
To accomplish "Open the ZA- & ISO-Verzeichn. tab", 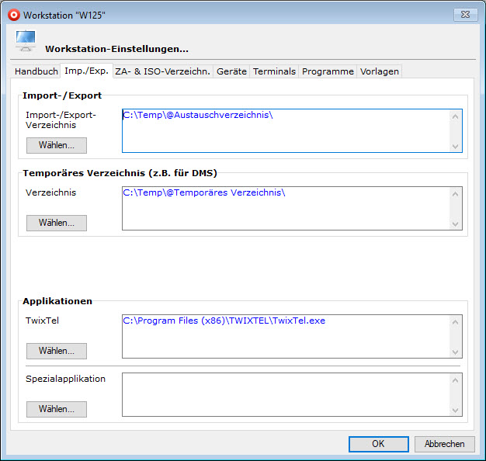I will point(162,71).
